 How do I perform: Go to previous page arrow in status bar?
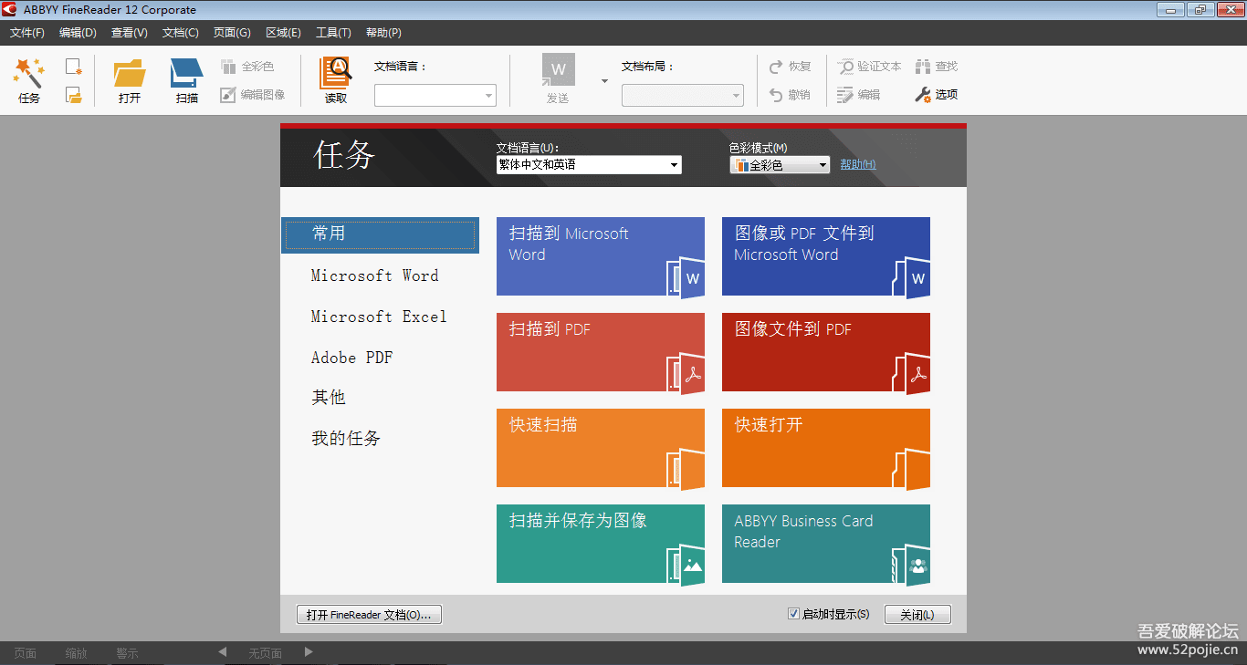click(x=222, y=652)
